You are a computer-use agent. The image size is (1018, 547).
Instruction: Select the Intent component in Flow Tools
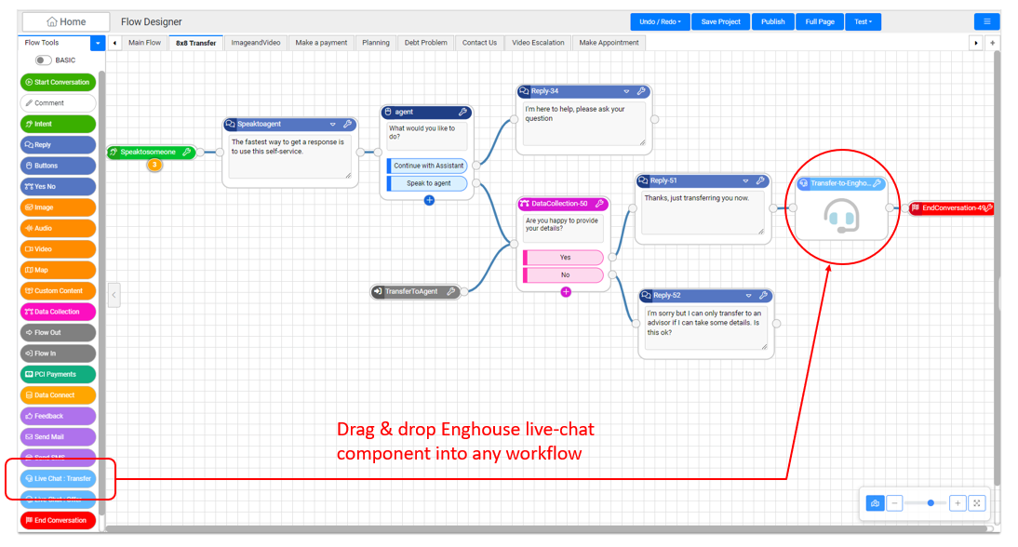click(56, 123)
